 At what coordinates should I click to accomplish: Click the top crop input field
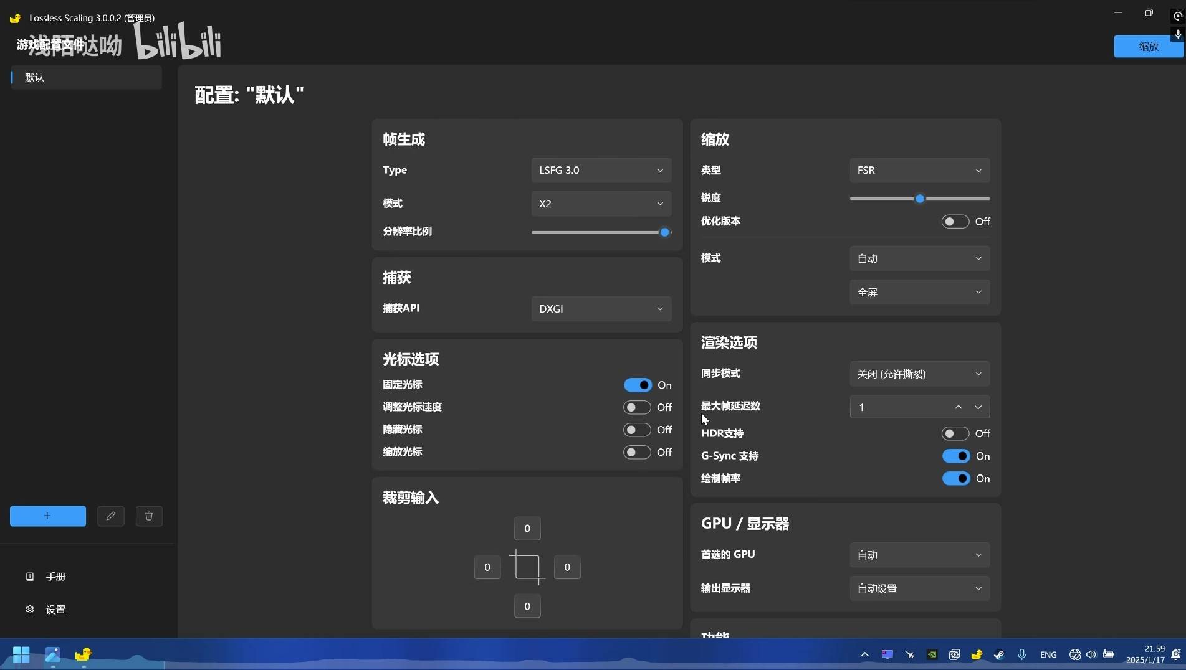tap(527, 529)
